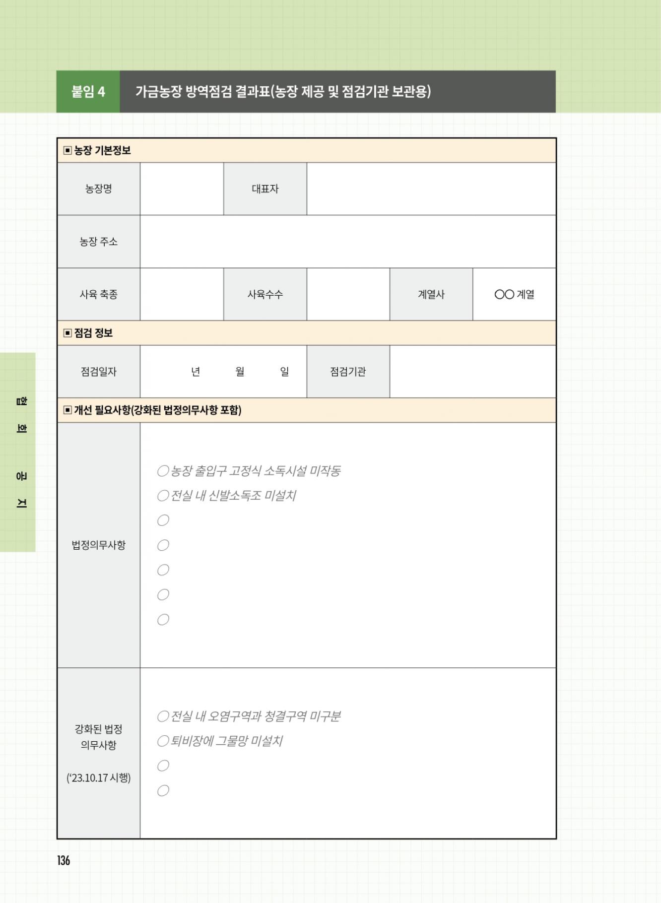
Task: Select the circle before 농장 출입구 고정식 소독시설 미작동
Action: (x=163, y=471)
